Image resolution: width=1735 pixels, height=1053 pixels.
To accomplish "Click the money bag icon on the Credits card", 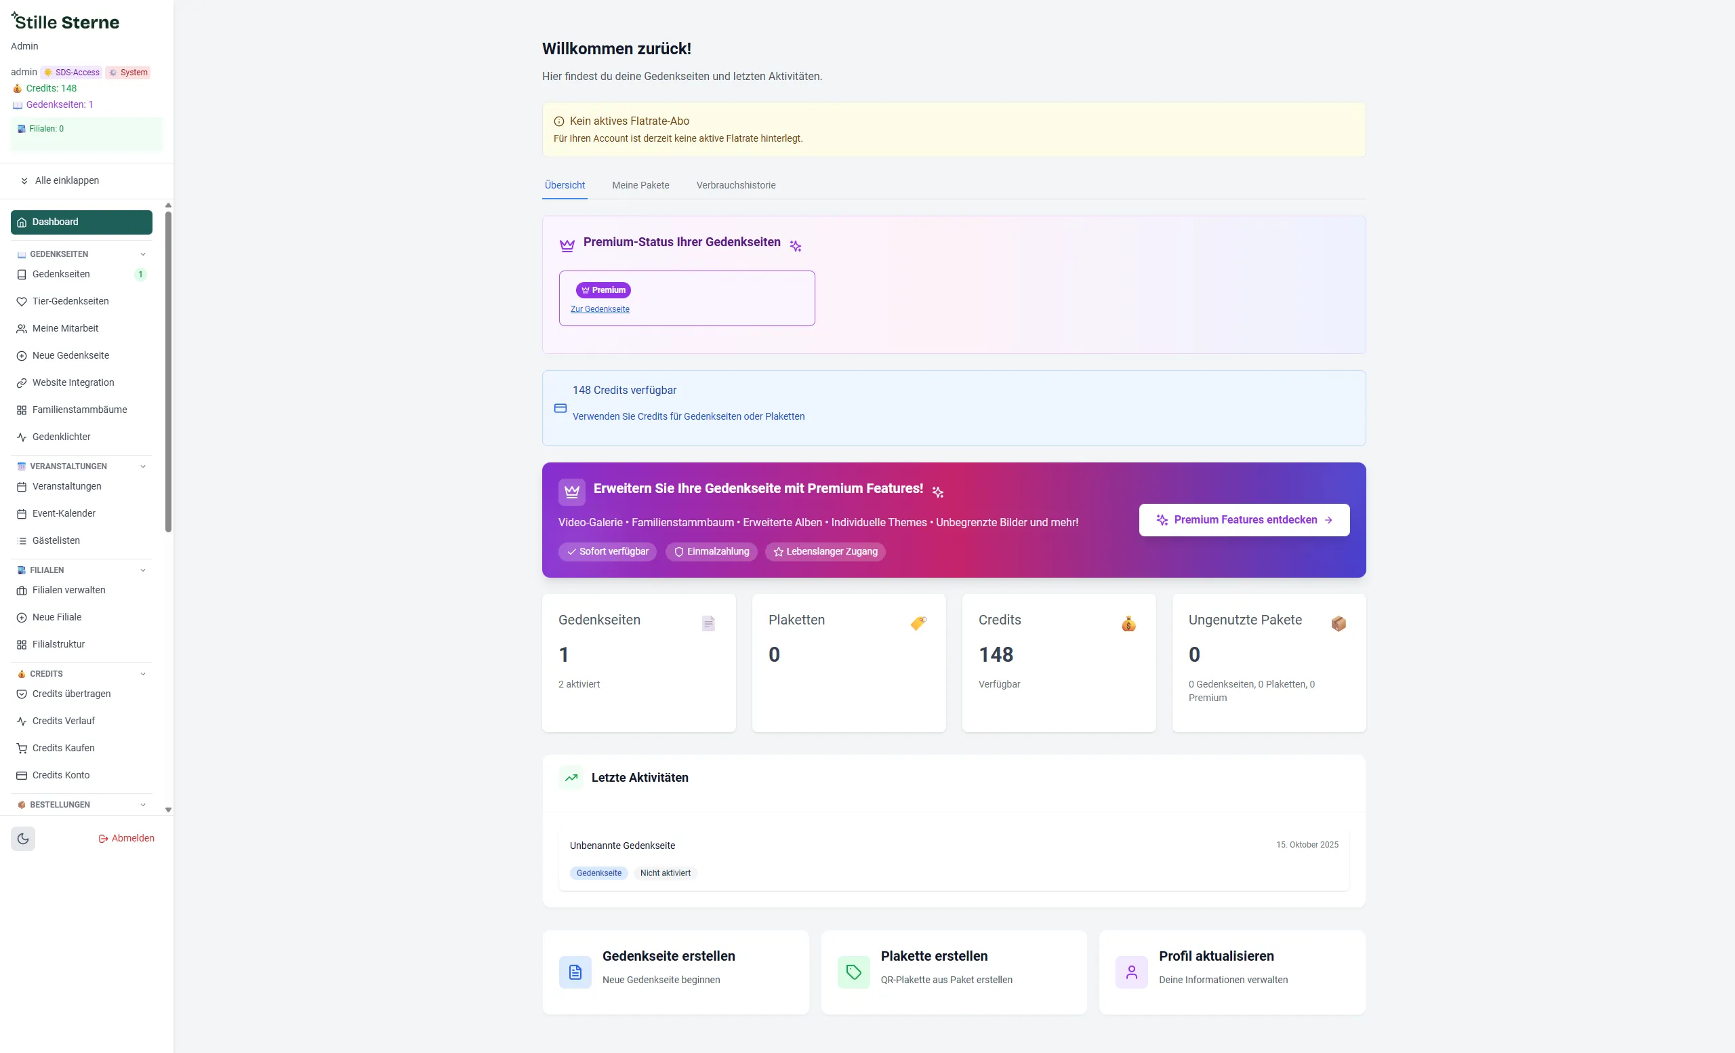I will (x=1128, y=623).
